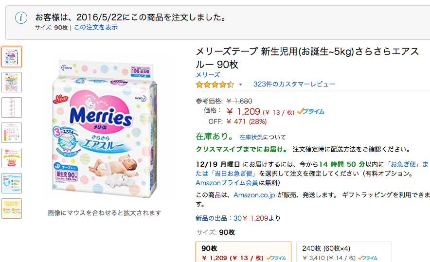The width and height of the screenshot is (430, 262).
Task: Select the sixth product thumbnail image
Action: click(12, 183)
